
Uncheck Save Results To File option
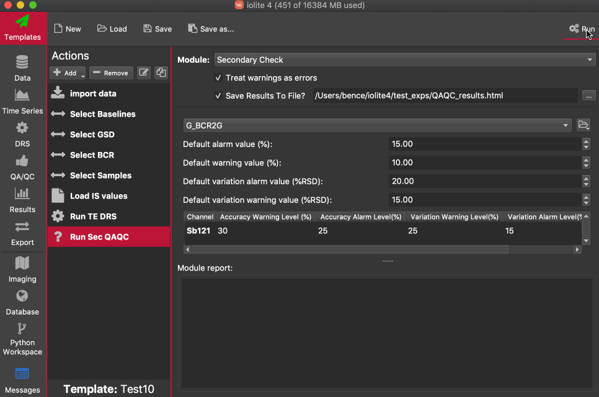(218, 96)
